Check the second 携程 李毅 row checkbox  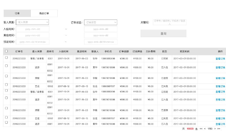6,108
